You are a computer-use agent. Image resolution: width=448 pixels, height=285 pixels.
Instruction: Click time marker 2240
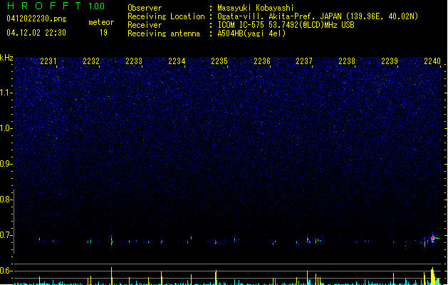[x=432, y=61]
